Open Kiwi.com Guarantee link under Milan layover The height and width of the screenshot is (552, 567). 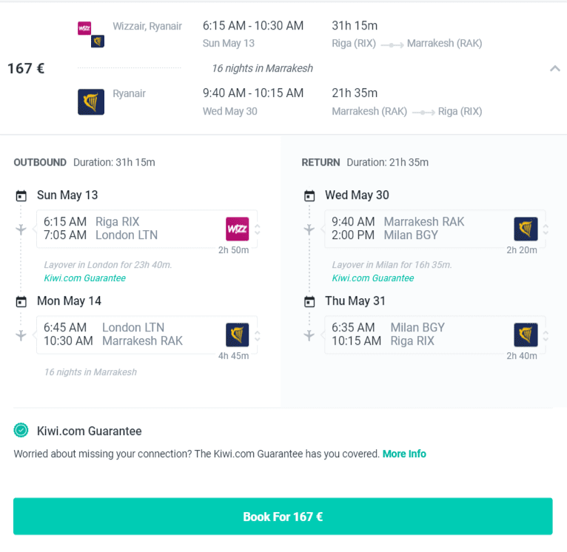coord(373,278)
